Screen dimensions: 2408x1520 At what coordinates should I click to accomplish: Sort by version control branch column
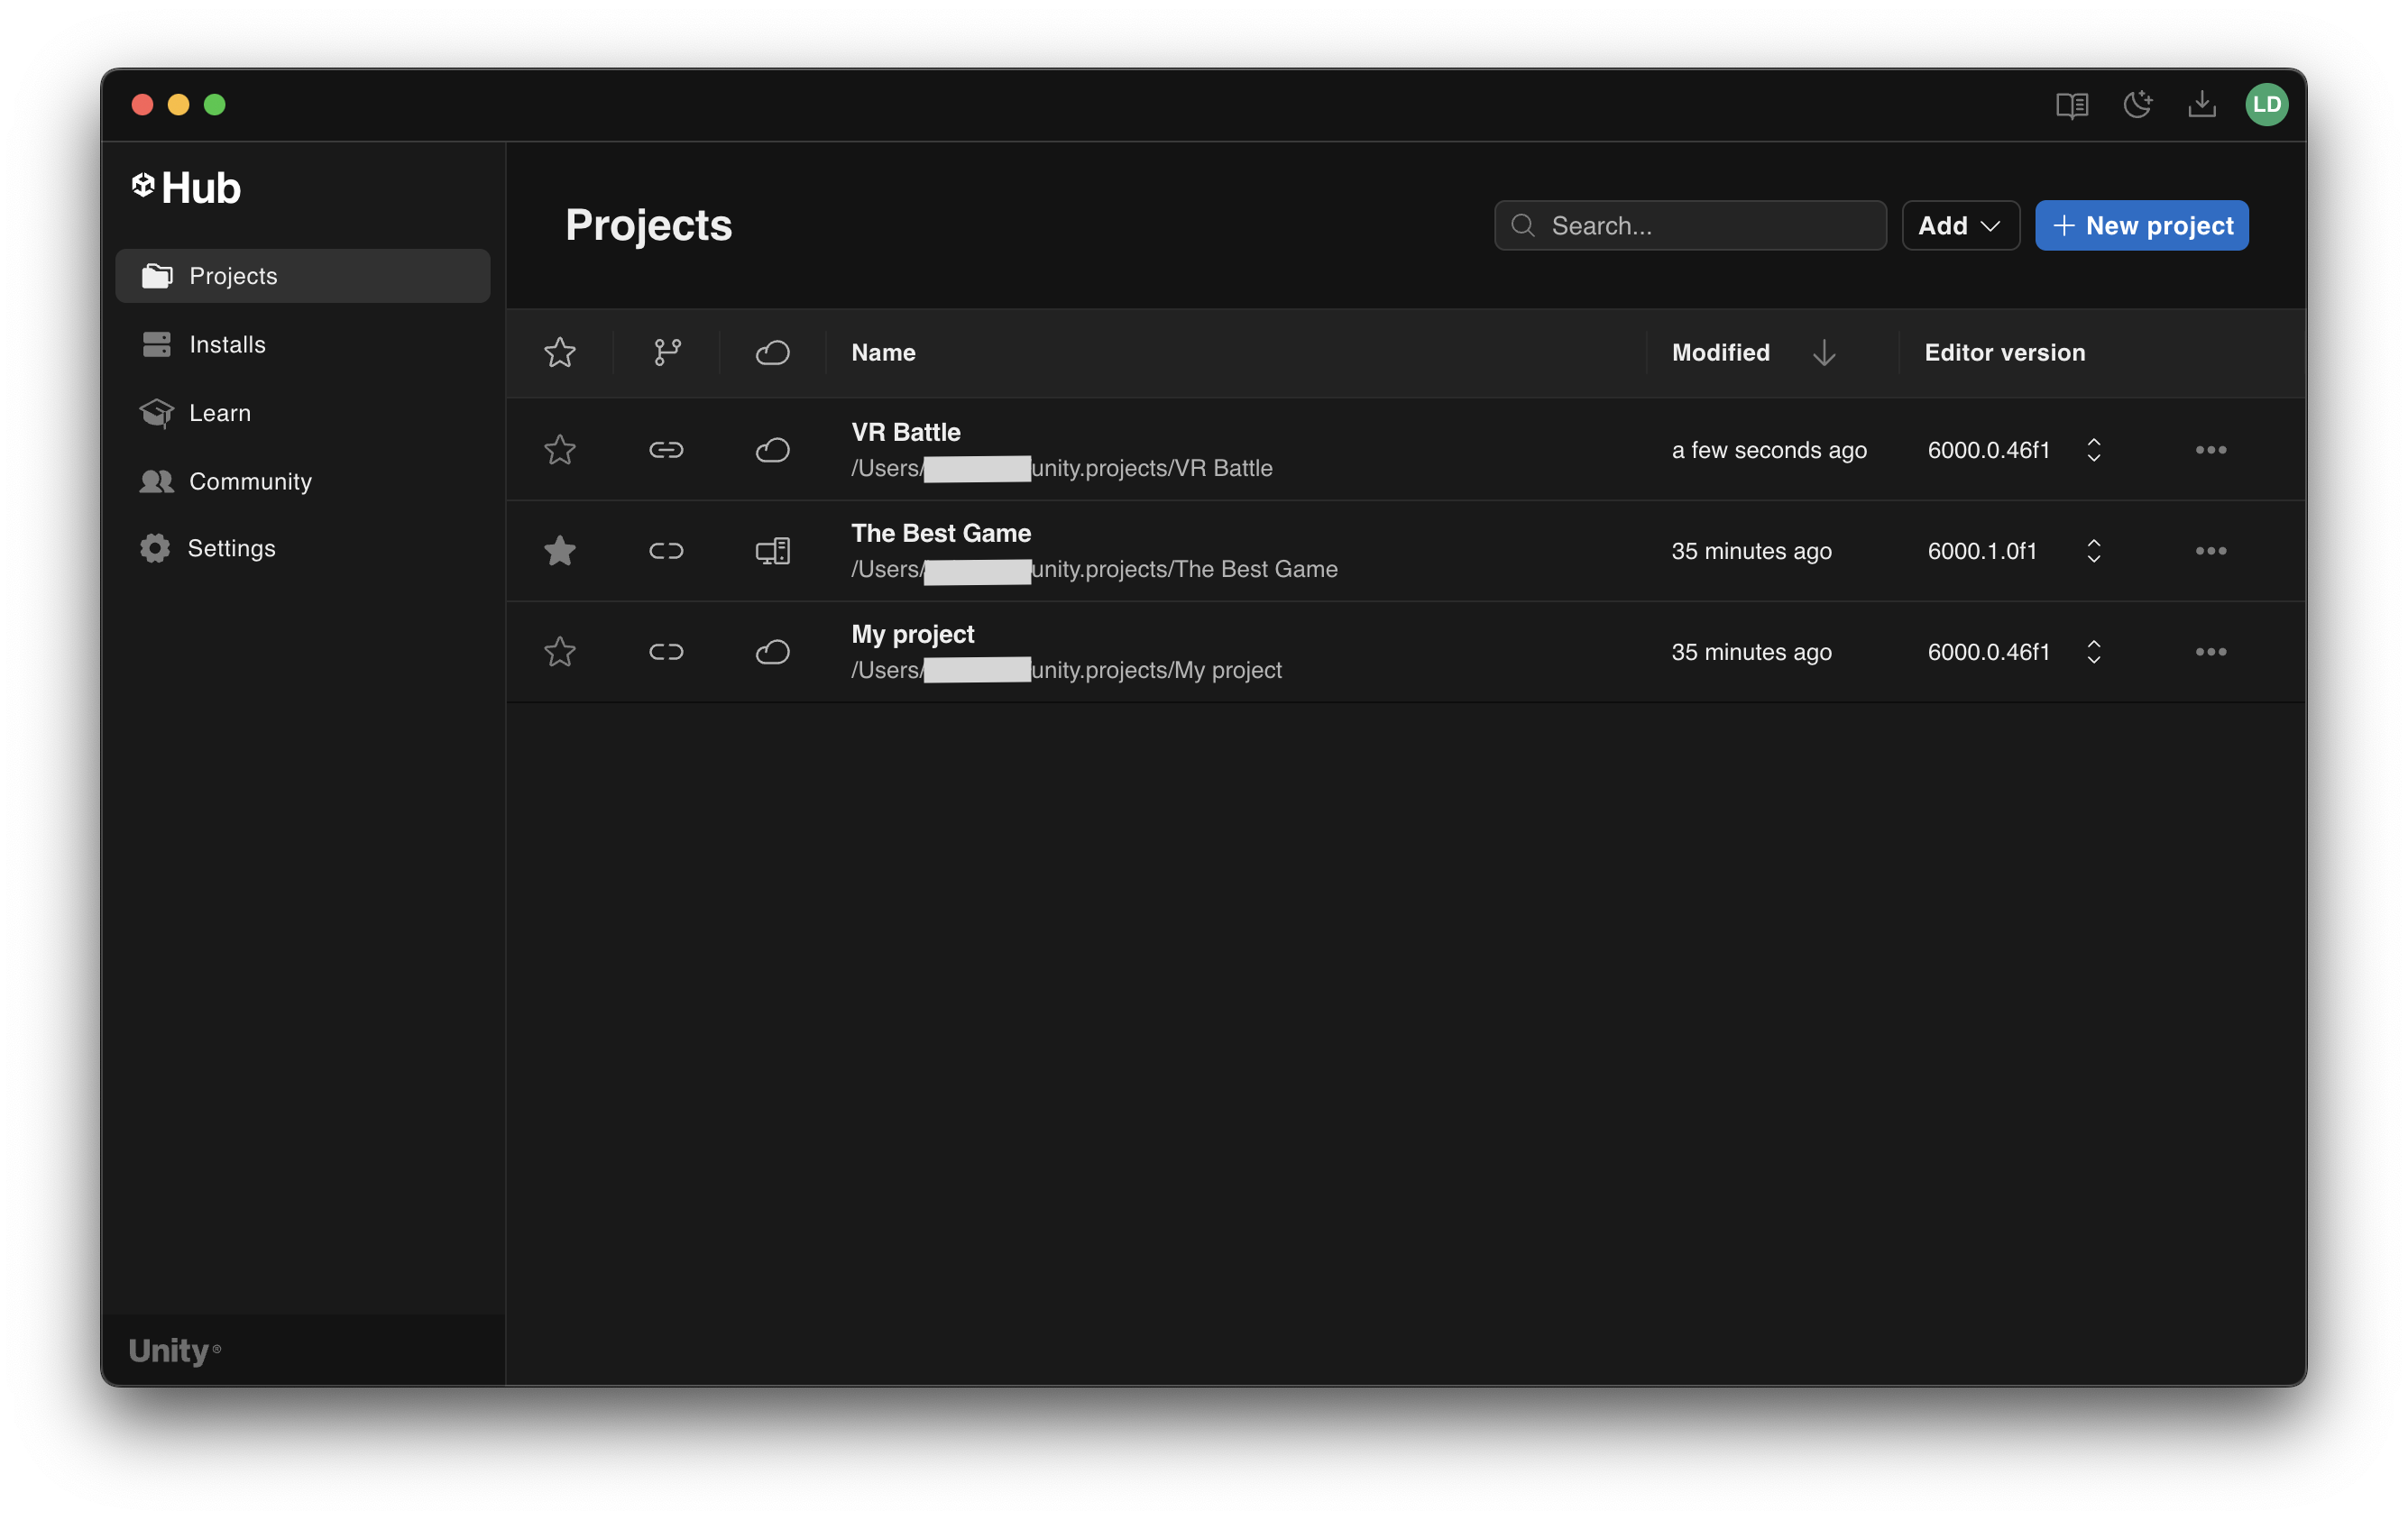click(x=667, y=353)
